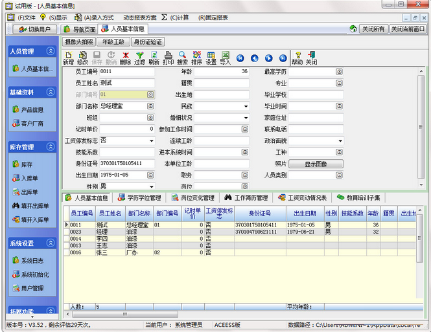
Task: Open 入库单 in the sidebar
Action: click(x=25, y=178)
